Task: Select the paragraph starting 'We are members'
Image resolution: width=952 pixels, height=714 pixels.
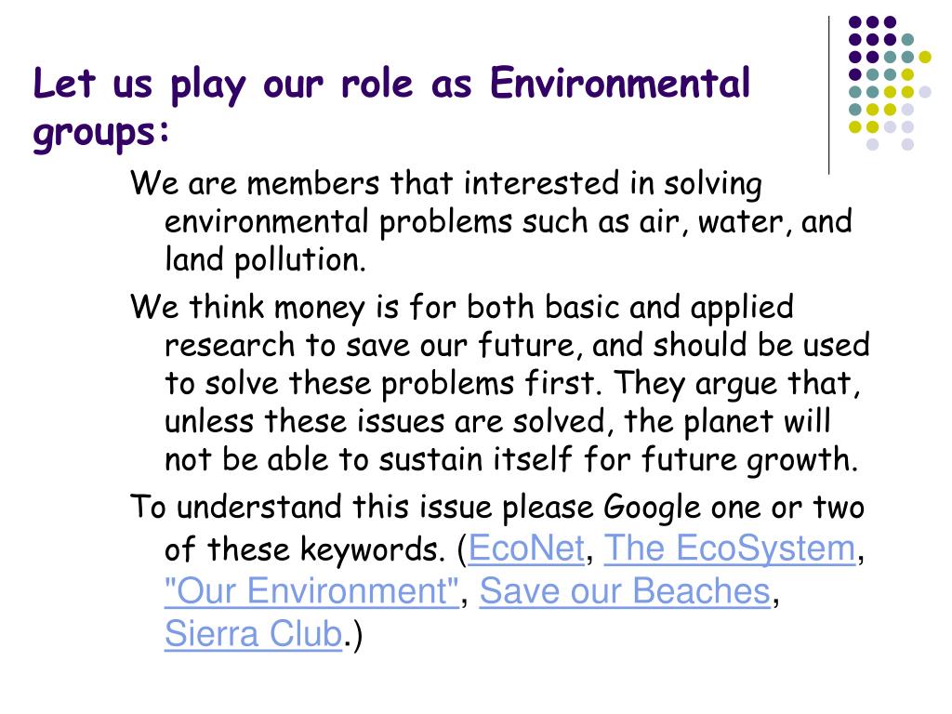Action: [491, 221]
